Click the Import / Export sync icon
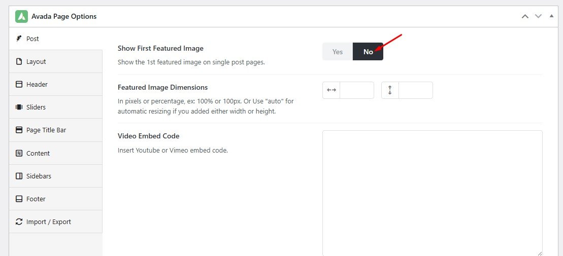This screenshot has height=256, width=563. click(19, 222)
